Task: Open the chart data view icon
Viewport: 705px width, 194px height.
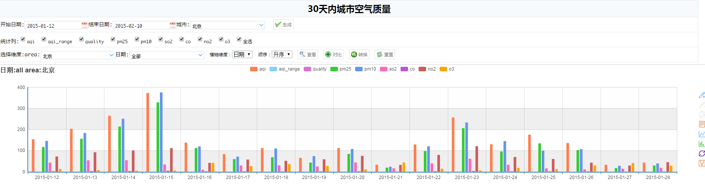Action: (701, 124)
